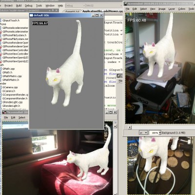Open Select menu in bottom-left GIMP window
Viewport: 195px width, 195px height.
tap(22, 117)
